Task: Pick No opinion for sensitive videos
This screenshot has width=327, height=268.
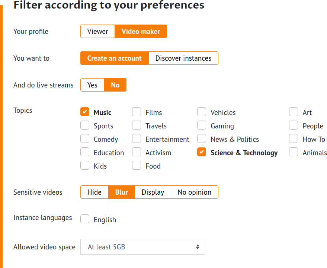Action: click(194, 192)
